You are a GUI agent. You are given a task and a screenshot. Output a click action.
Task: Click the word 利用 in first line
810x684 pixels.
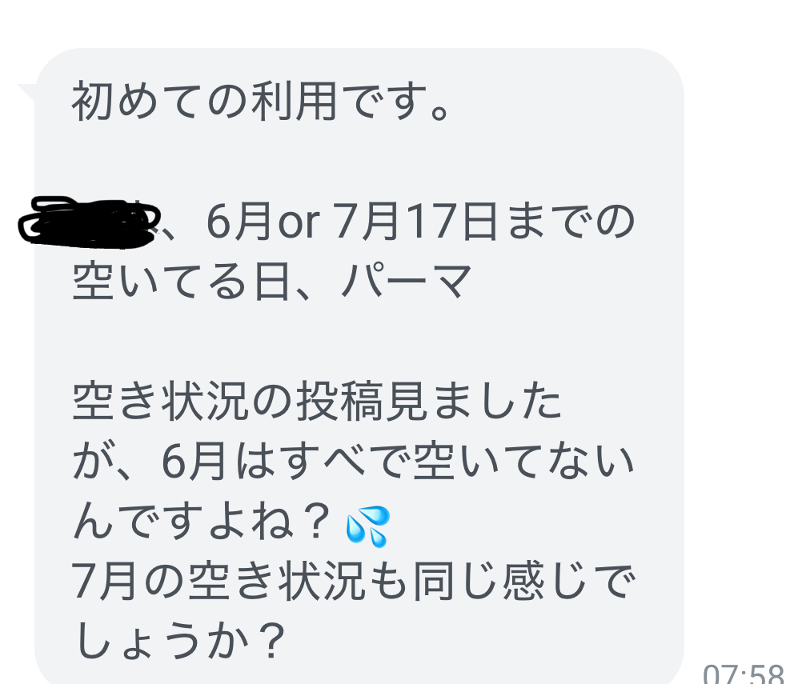pyautogui.click(x=295, y=101)
